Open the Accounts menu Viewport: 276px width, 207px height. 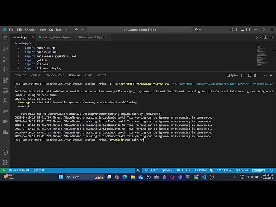coord(5,152)
